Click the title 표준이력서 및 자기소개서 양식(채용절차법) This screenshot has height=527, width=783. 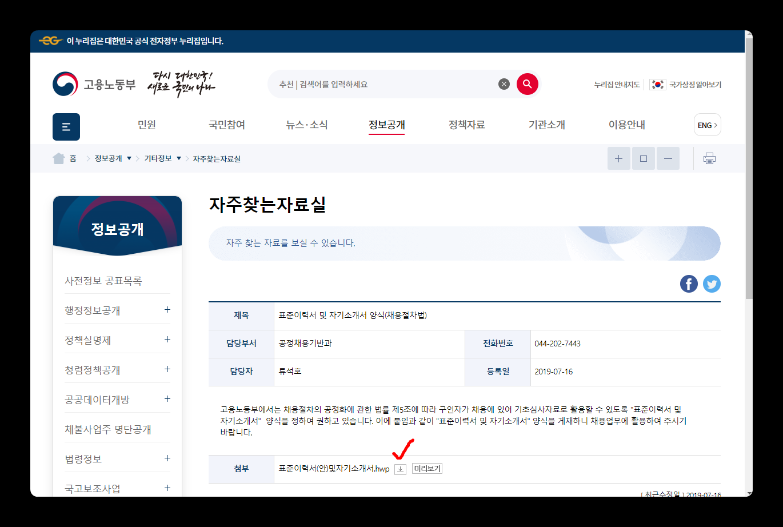click(x=353, y=316)
